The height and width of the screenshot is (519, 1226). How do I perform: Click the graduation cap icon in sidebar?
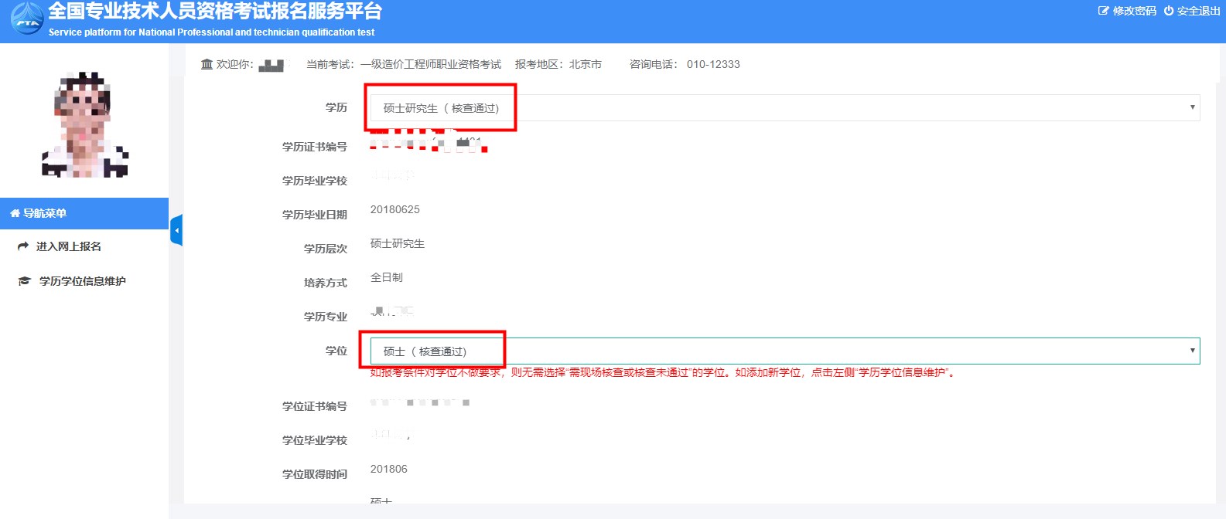pos(24,281)
